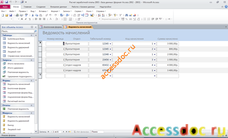The image size is (228, 138).
Task: Click the Find binoculars icon
Action: pos(126,15)
